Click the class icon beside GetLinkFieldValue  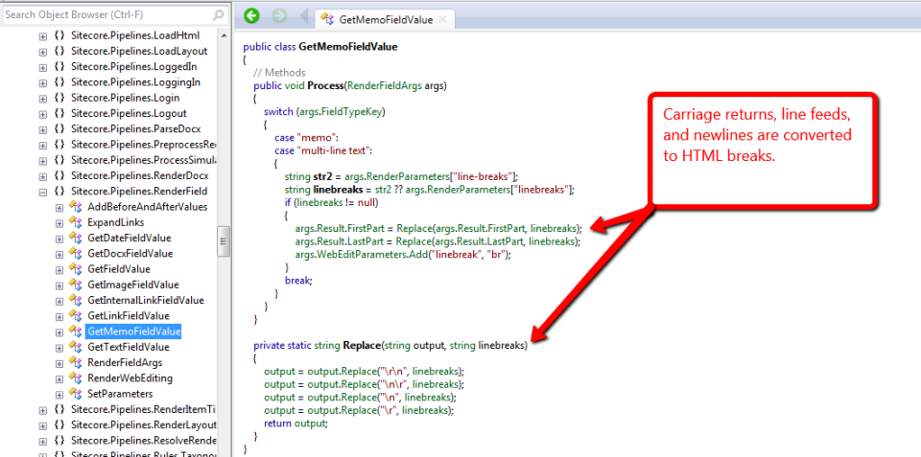click(x=75, y=315)
